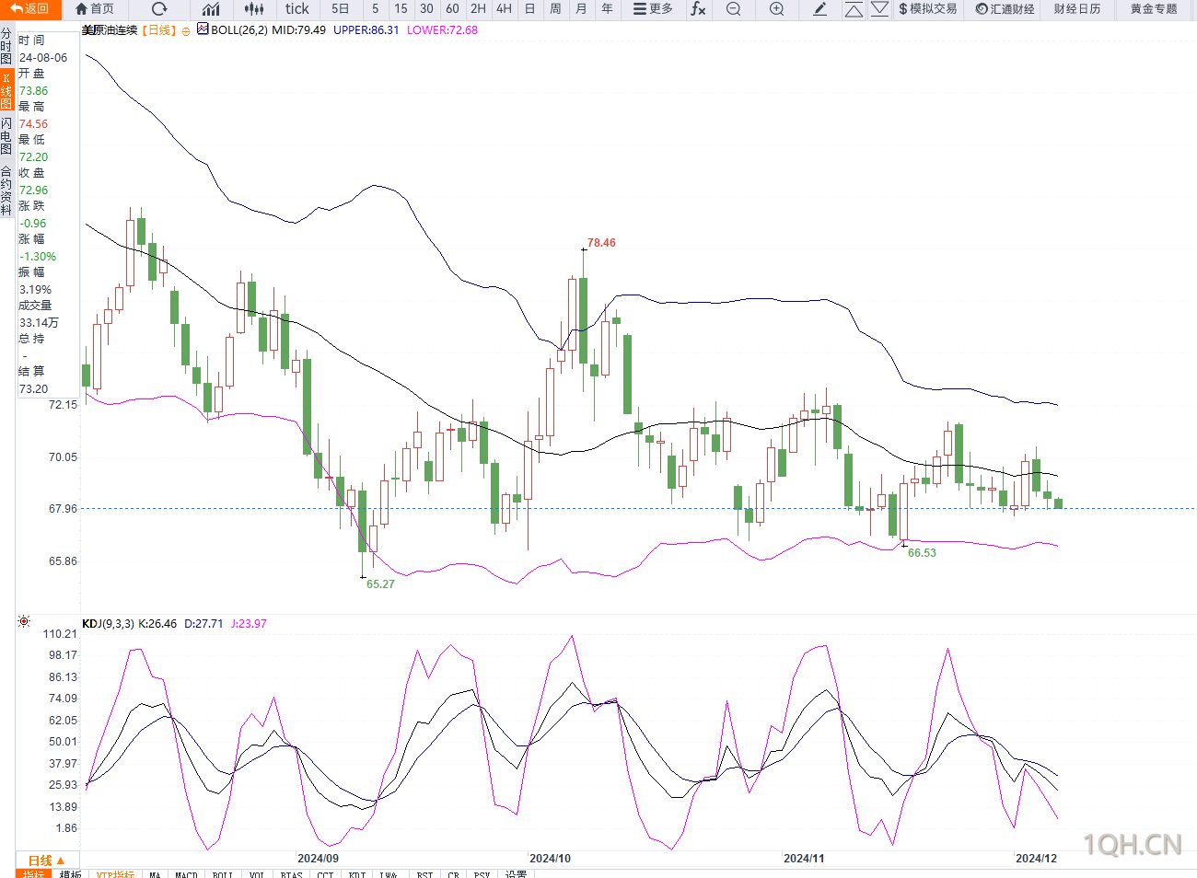Open 财经日历 financial calendar link
Screen dimensions: 1197x878
tap(1077, 9)
